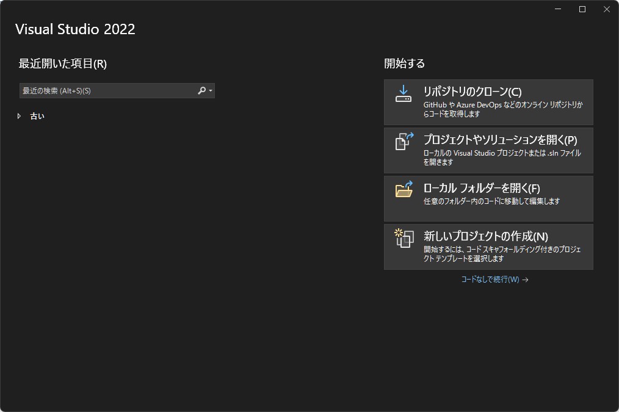The width and height of the screenshot is (619, 412).
Task: Follow the コードなしで続行(W) link
Action: (x=494, y=280)
